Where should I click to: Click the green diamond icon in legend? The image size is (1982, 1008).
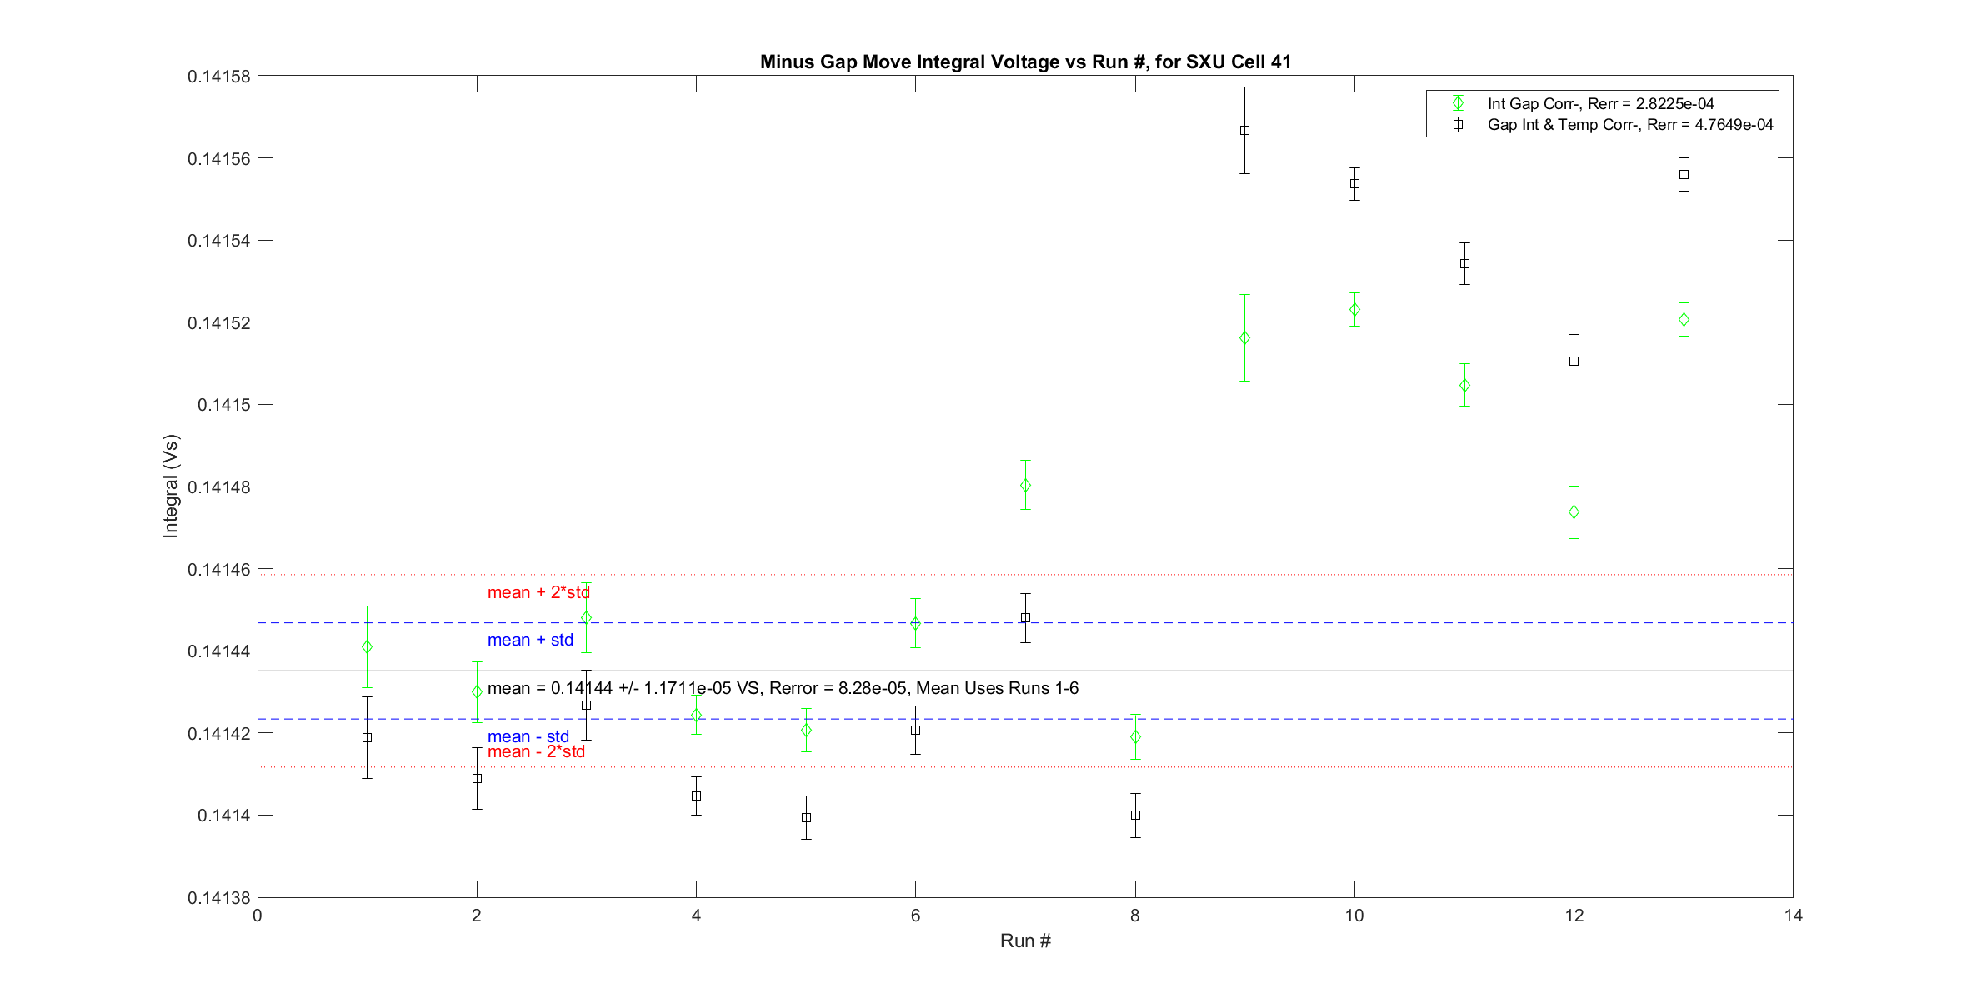pyautogui.click(x=1458, y=103)
